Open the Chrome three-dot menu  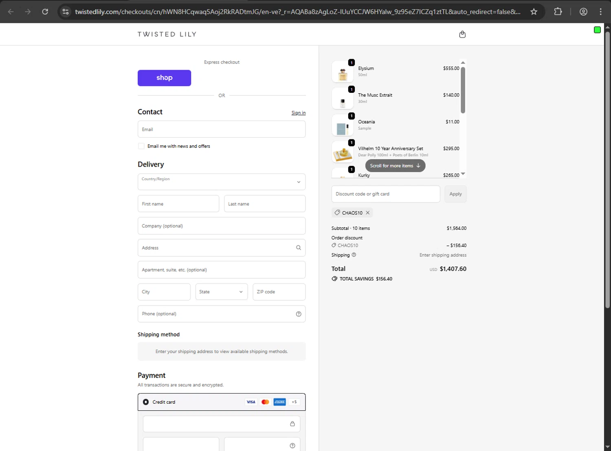[x=600, y=12]
